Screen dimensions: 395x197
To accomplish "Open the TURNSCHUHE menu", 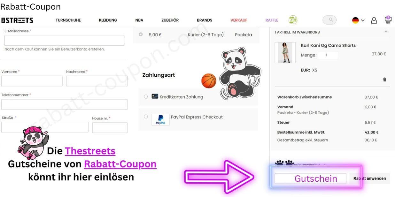I will pos(68,20).
